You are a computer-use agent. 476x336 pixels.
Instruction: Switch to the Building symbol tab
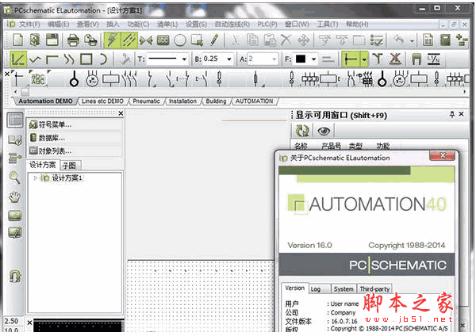216,101
